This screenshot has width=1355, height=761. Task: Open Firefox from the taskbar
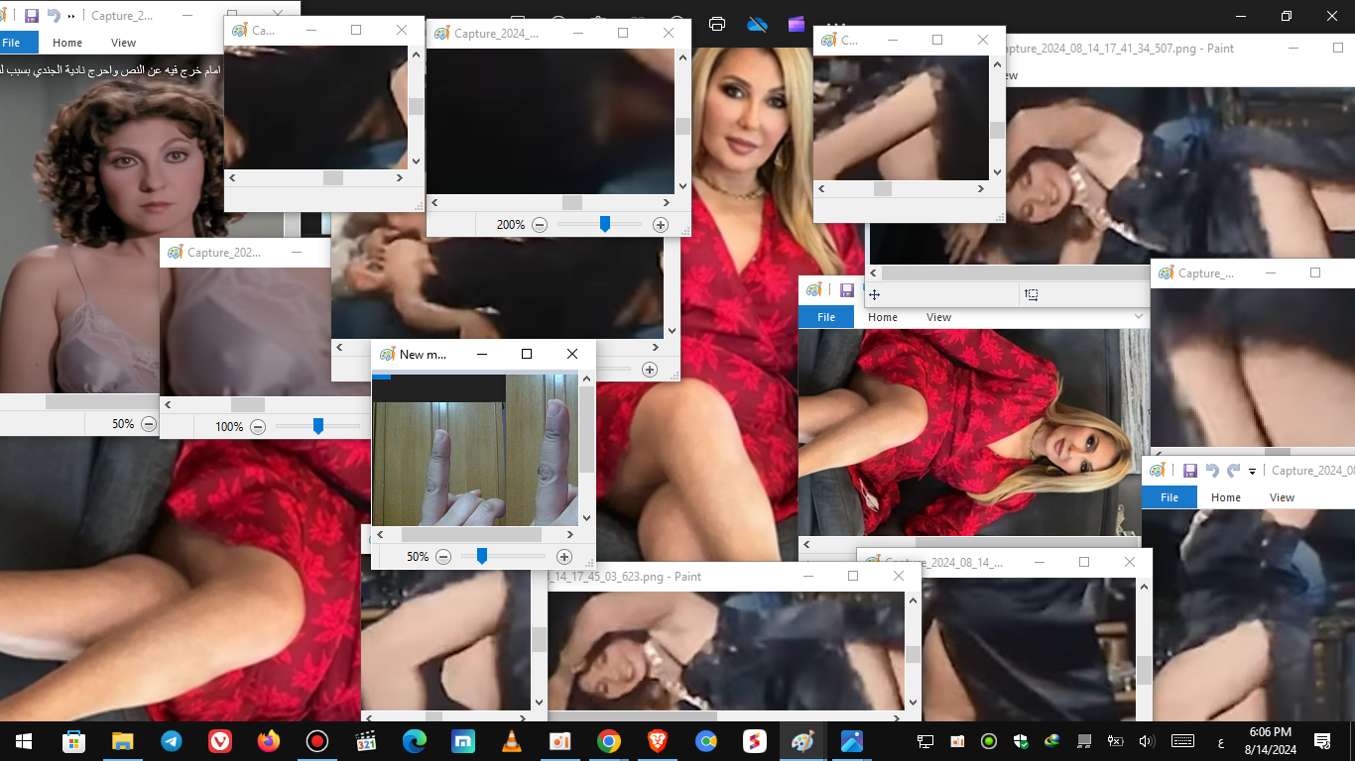(x=268, y=741)
